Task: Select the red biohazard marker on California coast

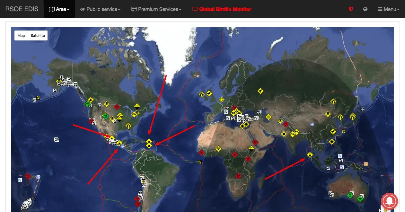Action: 92,121
